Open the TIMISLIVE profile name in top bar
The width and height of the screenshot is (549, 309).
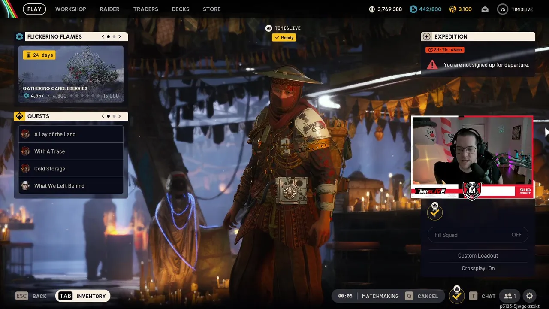coord(522,9)
